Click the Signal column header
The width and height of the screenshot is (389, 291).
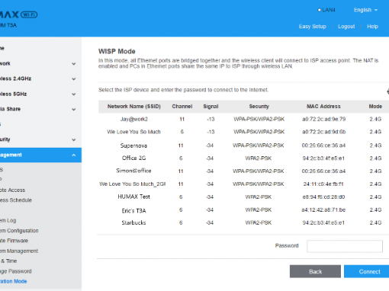211,107
